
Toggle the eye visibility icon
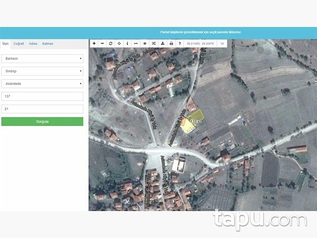coord(145,44)
